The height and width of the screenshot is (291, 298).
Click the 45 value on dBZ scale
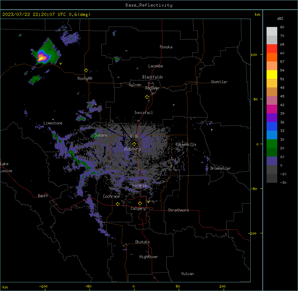pyautogui.click(x=282, y=96)
